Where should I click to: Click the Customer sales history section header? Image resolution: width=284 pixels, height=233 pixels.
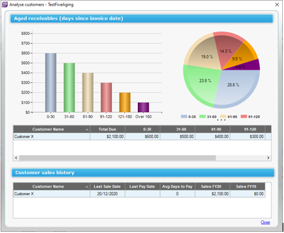coord(143,173)
